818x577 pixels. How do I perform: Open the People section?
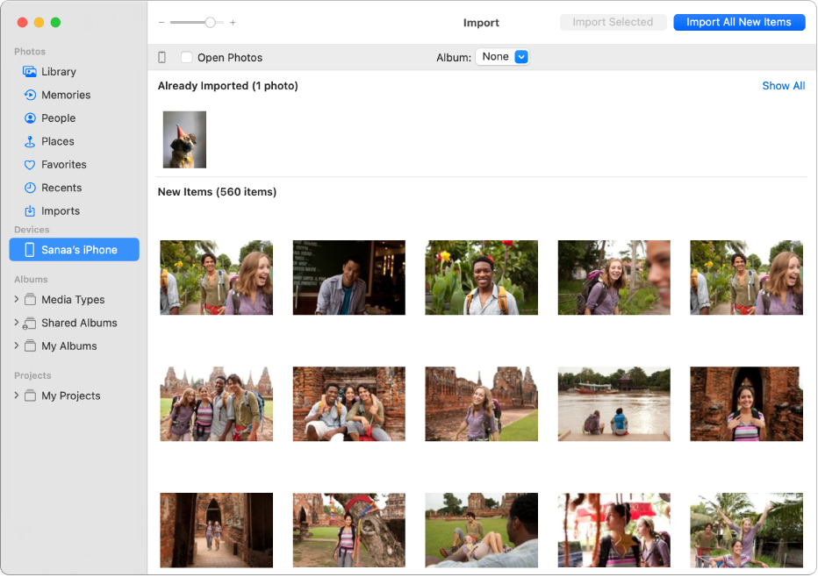coord(61,118)
